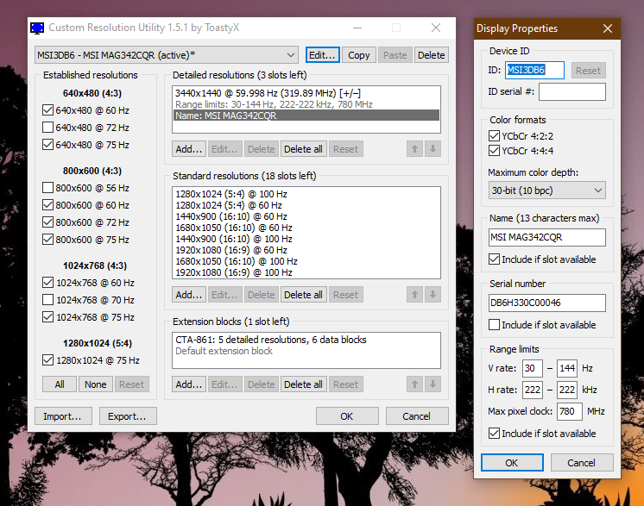The width and height of the screenshot is (644, 506).
Task: Click the Custom Resolution Utility monitor icon
Action: tap(37, 28)
